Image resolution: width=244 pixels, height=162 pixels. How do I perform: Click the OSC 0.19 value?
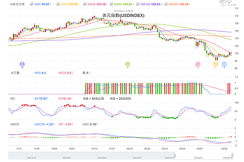coord(90,124)
